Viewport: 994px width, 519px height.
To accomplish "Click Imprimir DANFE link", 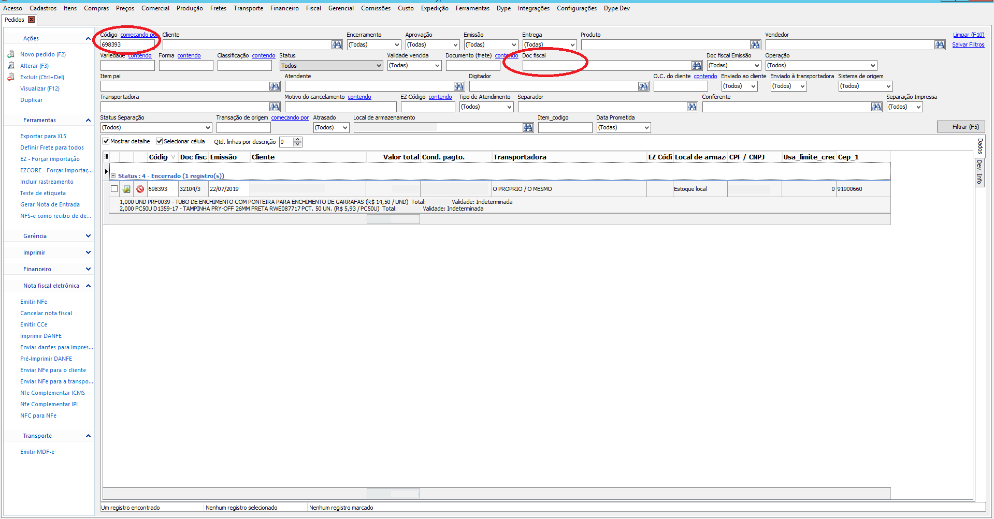I will [x=41, y=336].
